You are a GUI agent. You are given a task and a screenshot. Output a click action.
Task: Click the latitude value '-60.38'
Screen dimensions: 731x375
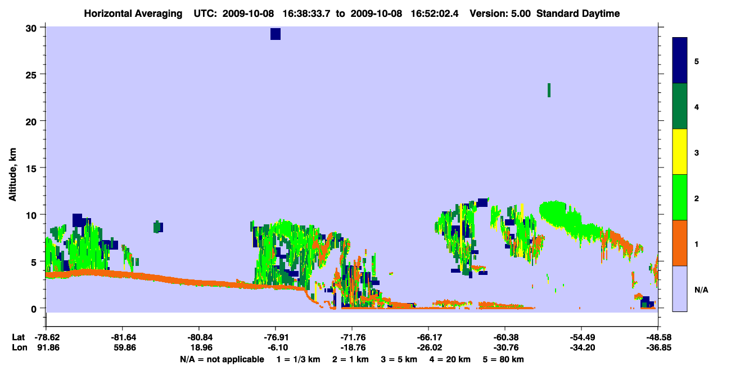pos(505,337)
